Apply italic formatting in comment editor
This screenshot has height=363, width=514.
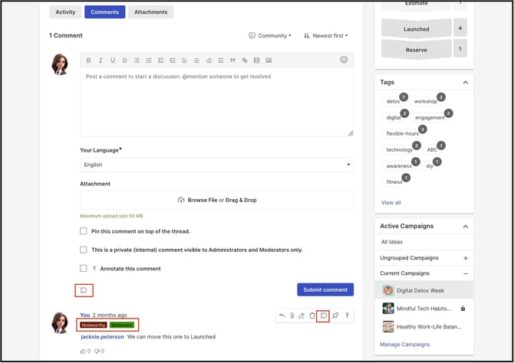(100, 60)
